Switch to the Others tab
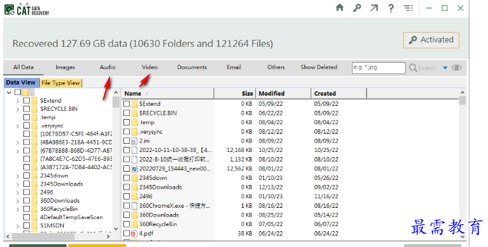The height and width of the screenshot is (247, 488). tap(276, 67)
